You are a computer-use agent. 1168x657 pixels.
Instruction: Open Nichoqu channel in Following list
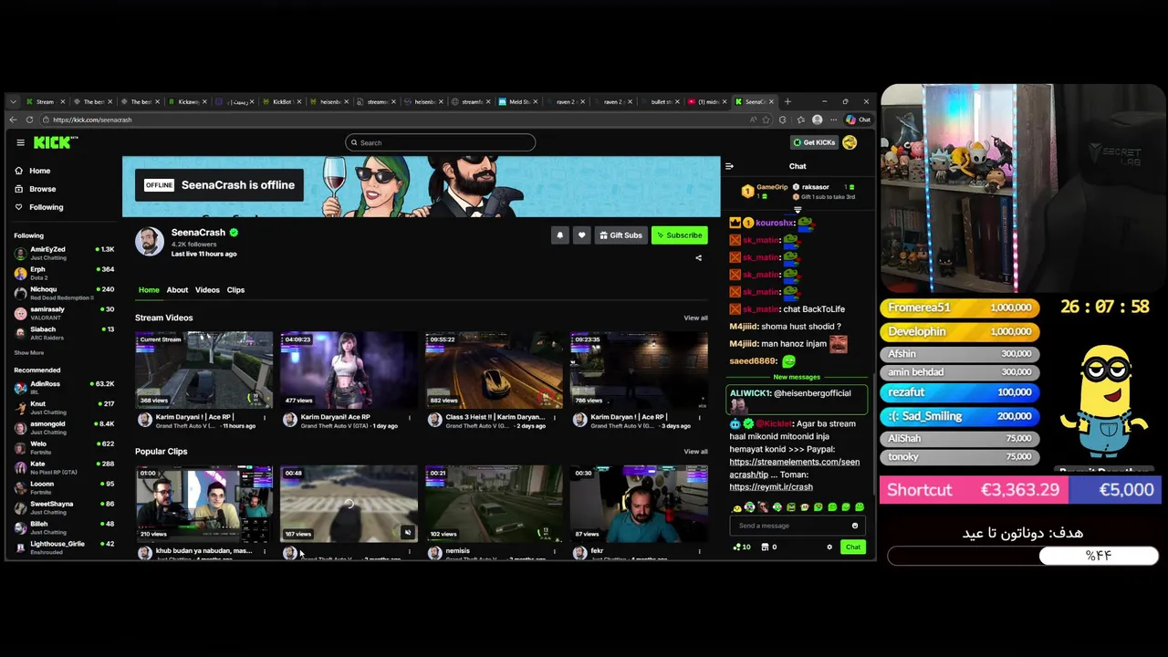point(64,293)
